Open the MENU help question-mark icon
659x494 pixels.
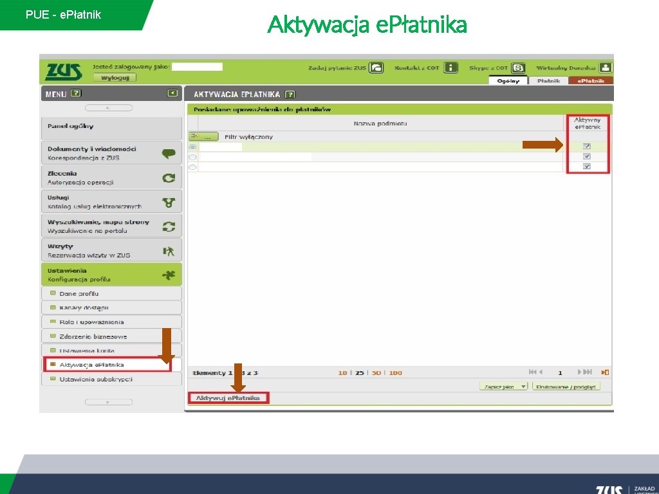click(x=76, y=93)
